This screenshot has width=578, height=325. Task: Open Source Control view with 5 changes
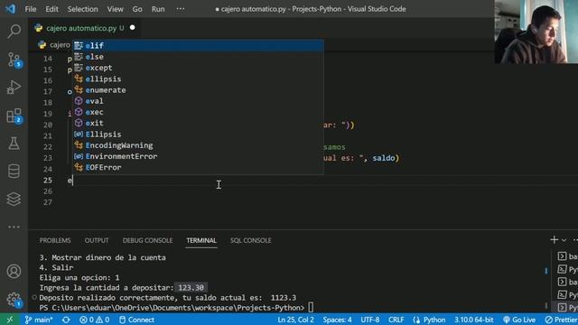[14, 60]
